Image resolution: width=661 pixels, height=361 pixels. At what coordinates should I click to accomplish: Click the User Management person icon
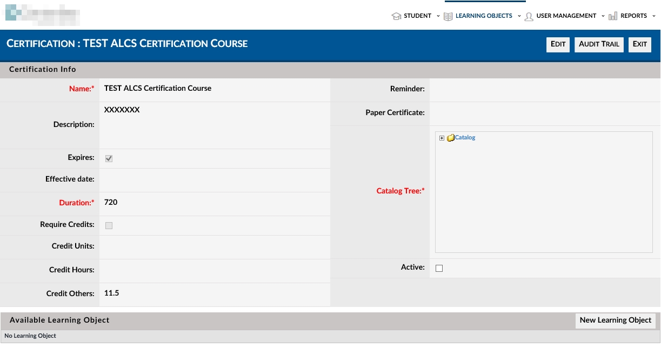pyautogui.click(x=529, y=16)
